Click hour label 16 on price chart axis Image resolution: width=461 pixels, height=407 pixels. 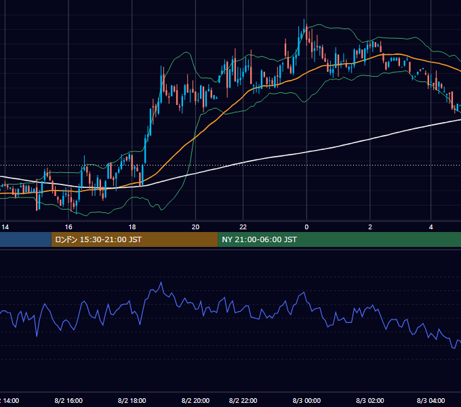68,227
